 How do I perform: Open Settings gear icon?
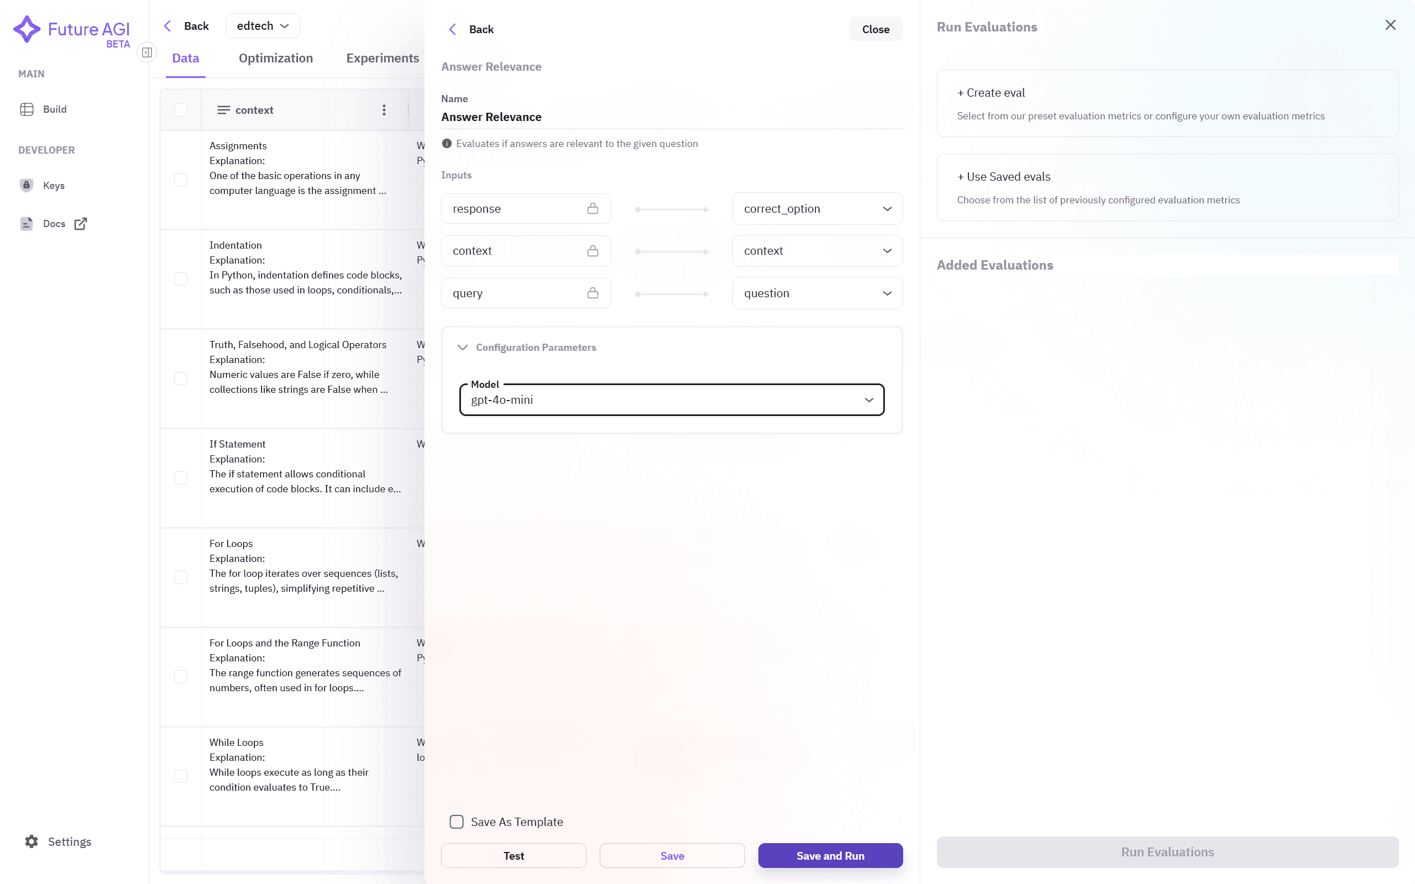point(32,841)
